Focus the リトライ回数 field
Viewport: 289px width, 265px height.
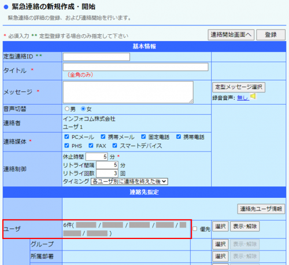pyautogui.click(x=107, y=173)
